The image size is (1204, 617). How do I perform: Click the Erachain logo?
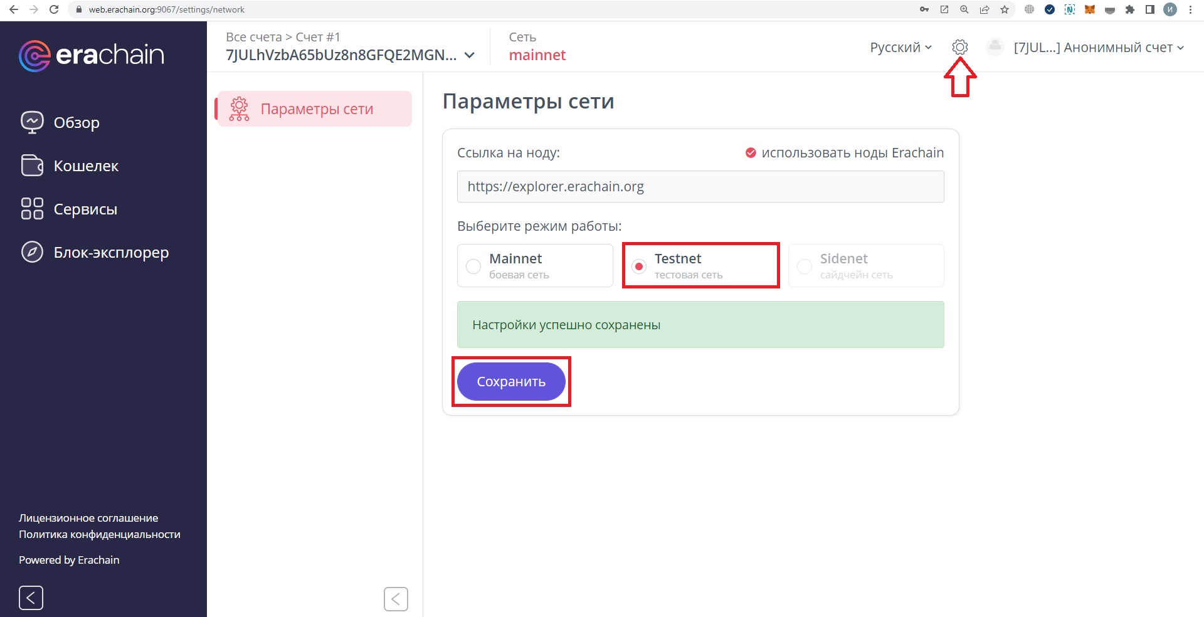(92, 55)
